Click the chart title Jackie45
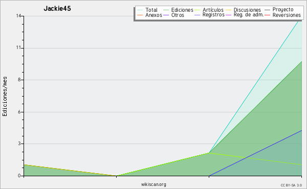307x189 pixels. [57, 9]
